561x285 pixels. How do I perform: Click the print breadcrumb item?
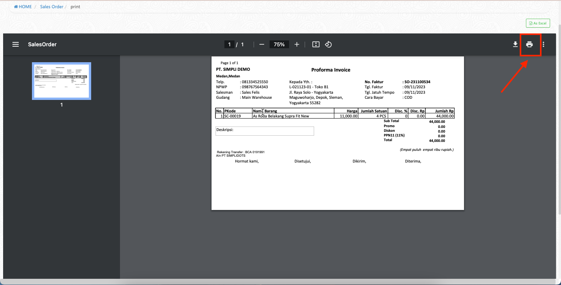[75, 7]
